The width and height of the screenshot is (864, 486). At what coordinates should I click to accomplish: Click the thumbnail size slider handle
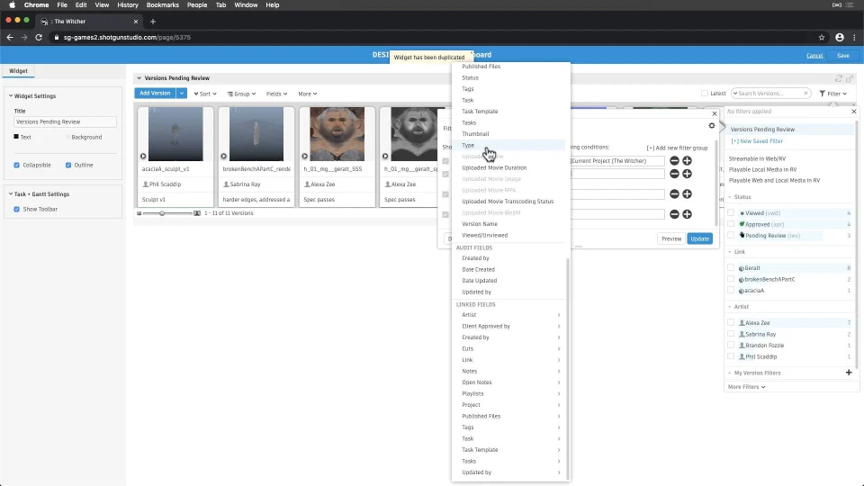[162, 213]
